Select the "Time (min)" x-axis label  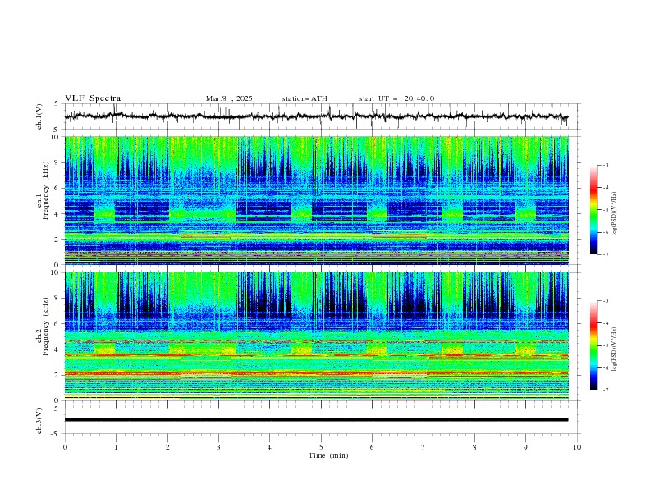[x=328, y=455]
